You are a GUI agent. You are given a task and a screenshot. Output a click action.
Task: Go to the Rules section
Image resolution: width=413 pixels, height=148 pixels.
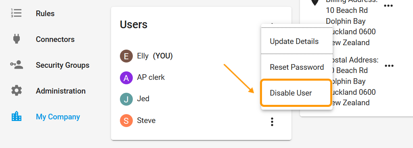tap(45, 13)
